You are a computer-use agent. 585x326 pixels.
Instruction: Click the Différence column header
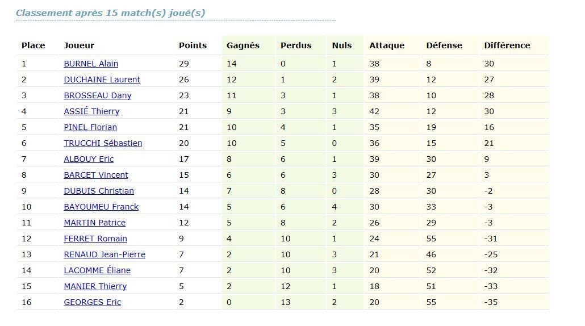(x=507, y=45)
